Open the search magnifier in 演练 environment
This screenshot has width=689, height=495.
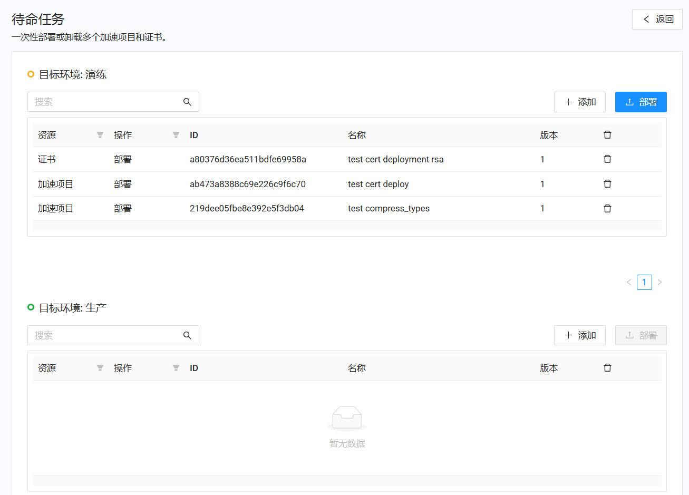(x=187, y=102)
